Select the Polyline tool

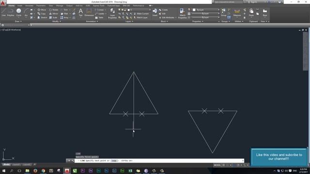[x=11, y=13]
